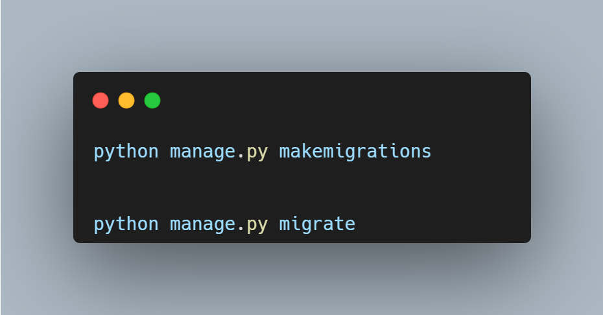Screen dimensions: 603x315
Task: Click the empty space right of "makemigrations"
Action: [x=480, y=152]
